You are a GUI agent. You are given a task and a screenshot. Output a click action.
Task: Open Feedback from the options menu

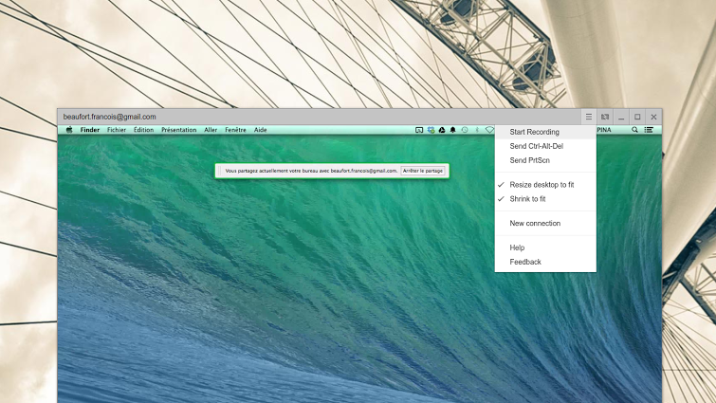[525, 262]
